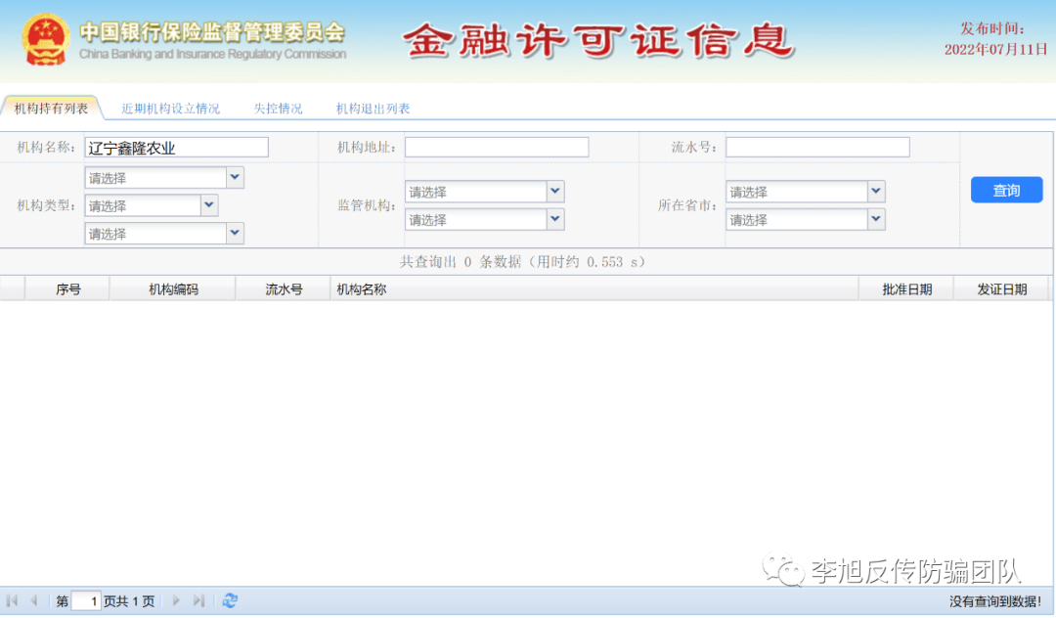Click the blue 查询 button
1056x618 pixels.
point(1006,191)
